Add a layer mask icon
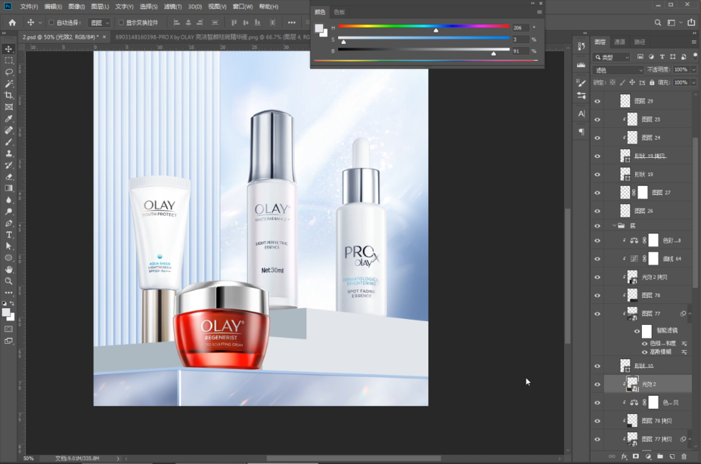 635,456
